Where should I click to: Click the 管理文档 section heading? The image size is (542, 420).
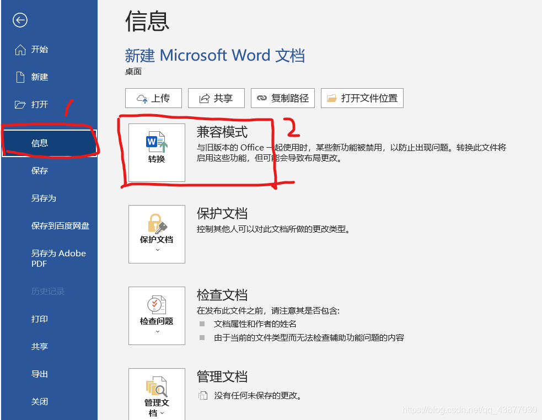[222, 377]
